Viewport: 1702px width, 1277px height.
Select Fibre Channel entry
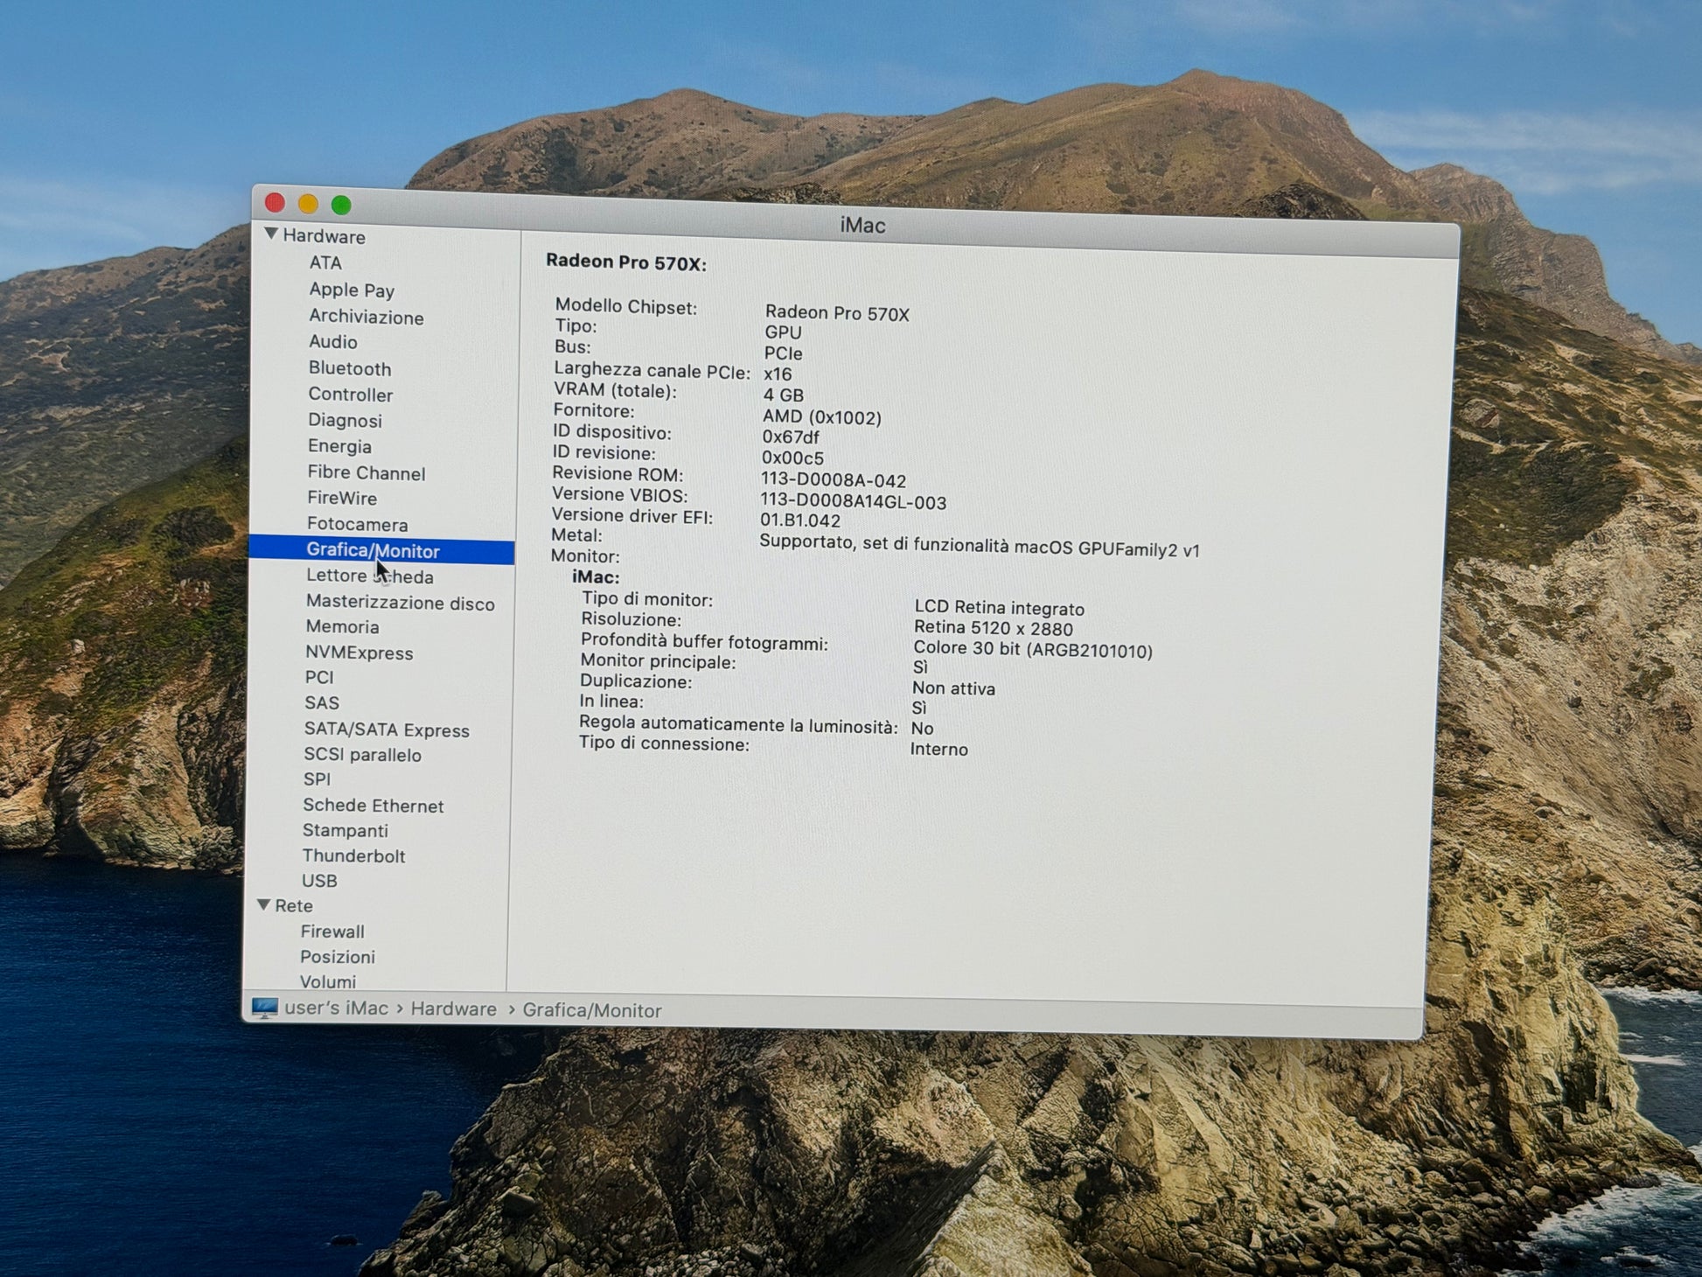pyautogui.click(x=366, y=473)
